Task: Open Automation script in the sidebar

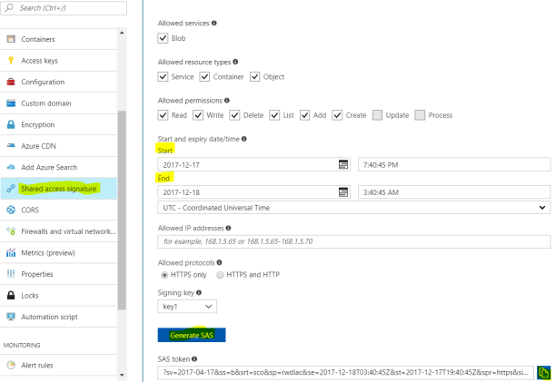Action: (x=59, y=317)
